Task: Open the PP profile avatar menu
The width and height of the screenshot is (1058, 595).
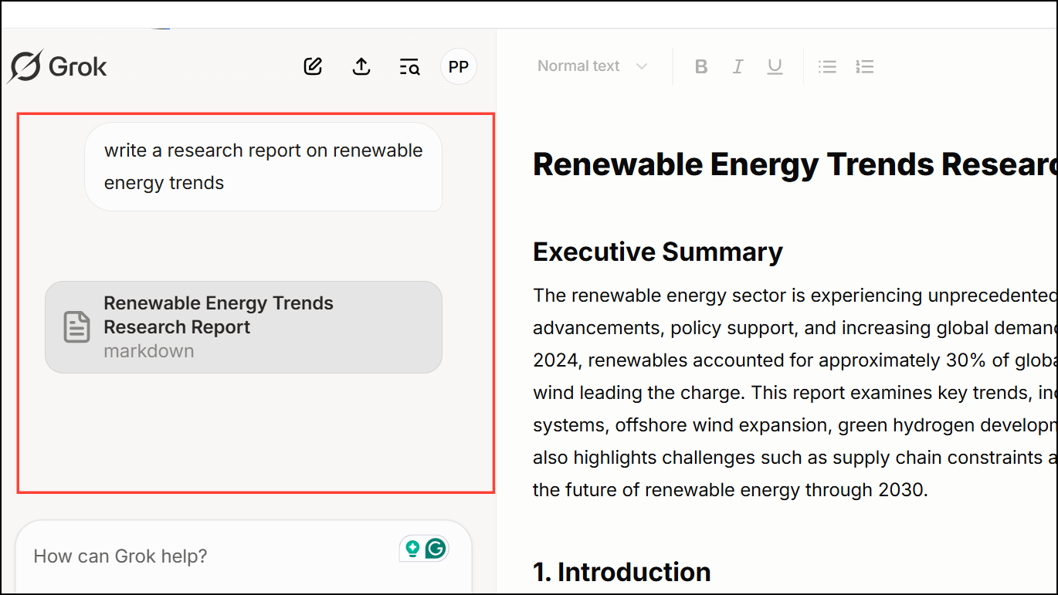Action: click(x=459, y=67)
